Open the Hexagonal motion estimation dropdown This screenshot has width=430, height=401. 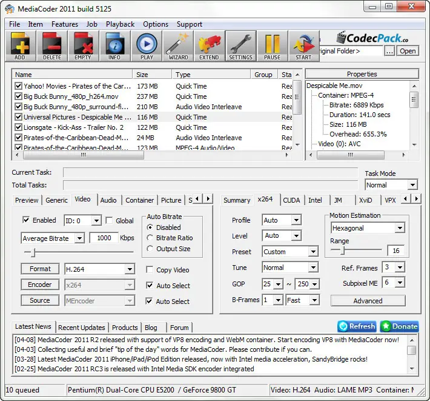click(x=368, y=228)
